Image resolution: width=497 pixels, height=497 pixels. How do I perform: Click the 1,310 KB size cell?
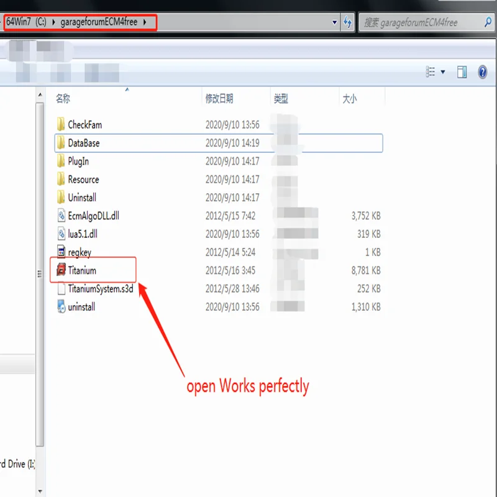pyautogui.click(x=366, y=307)
